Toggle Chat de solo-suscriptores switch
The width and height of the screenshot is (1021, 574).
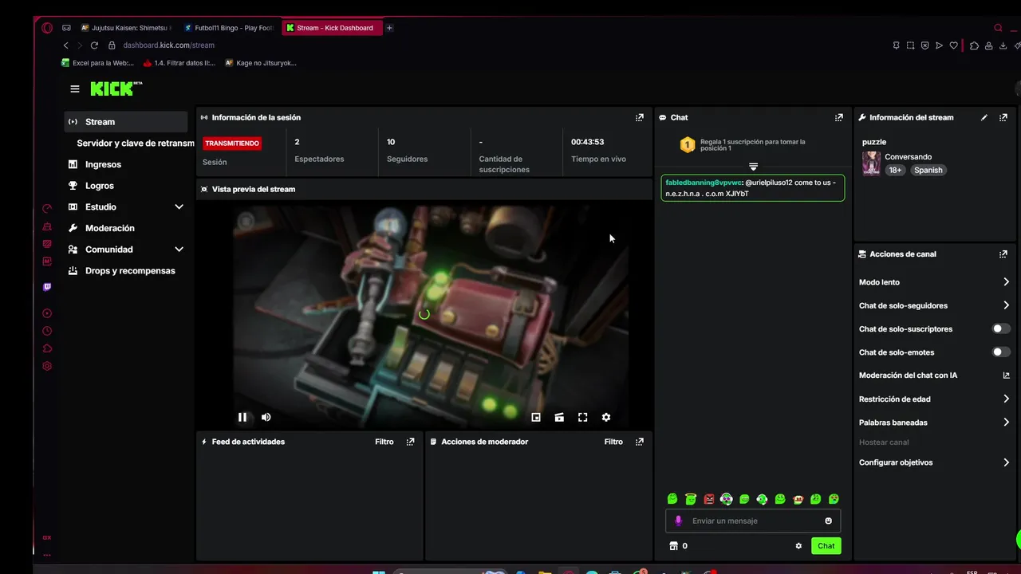1001,328
